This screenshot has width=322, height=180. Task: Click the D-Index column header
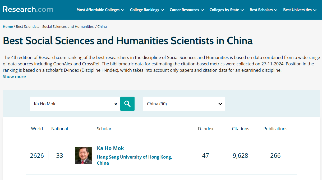coord(206,129)
